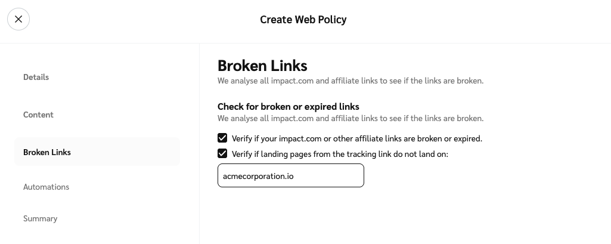The height and width of the screenshot is (244, 611).
Task: Toggle the landing pages tracking link checkbox
Action: (x=222, y=153)
